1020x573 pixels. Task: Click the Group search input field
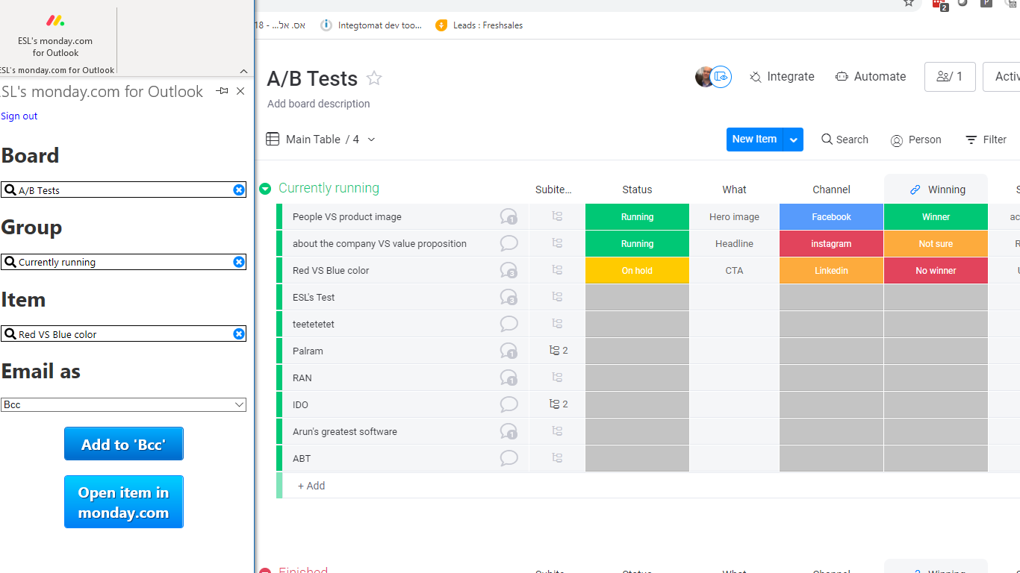tap(119, 262)
